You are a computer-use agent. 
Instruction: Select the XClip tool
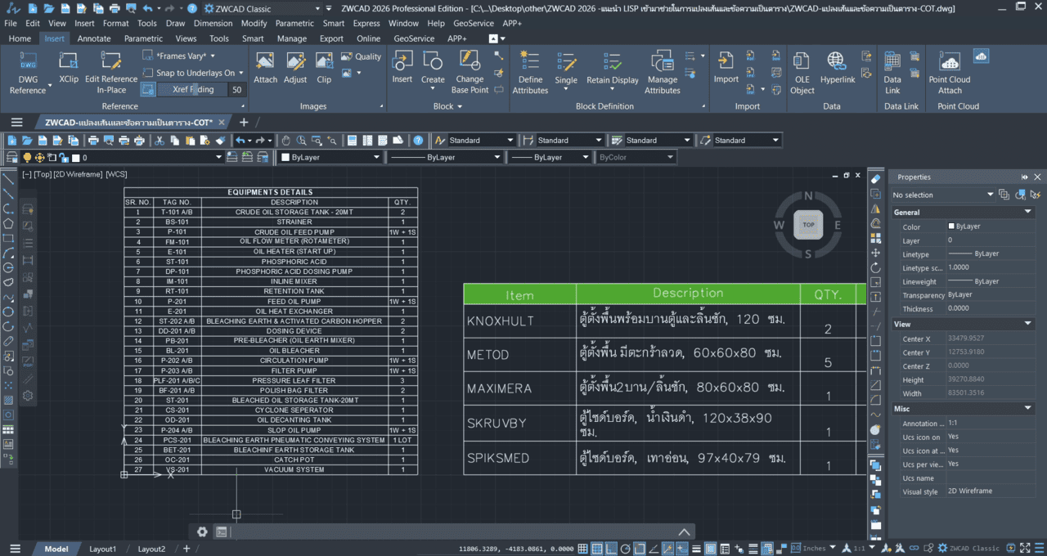coord(69,62)
